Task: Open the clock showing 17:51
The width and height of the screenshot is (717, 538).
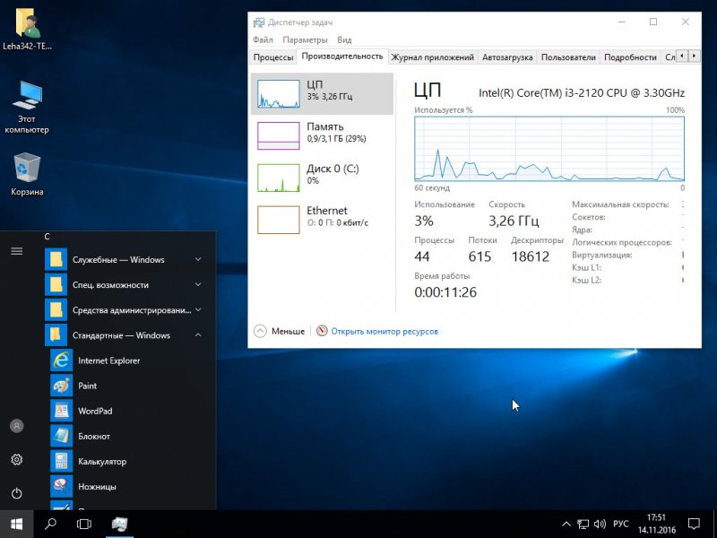Action: click(x=657, y=525)
